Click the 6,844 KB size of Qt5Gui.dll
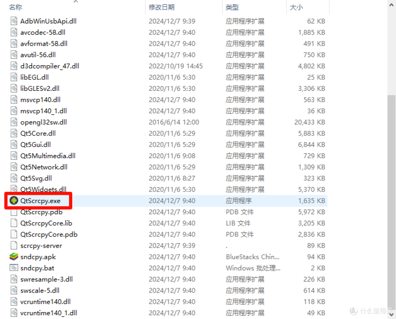Screen dimensions: 396x319 (312, 145)
